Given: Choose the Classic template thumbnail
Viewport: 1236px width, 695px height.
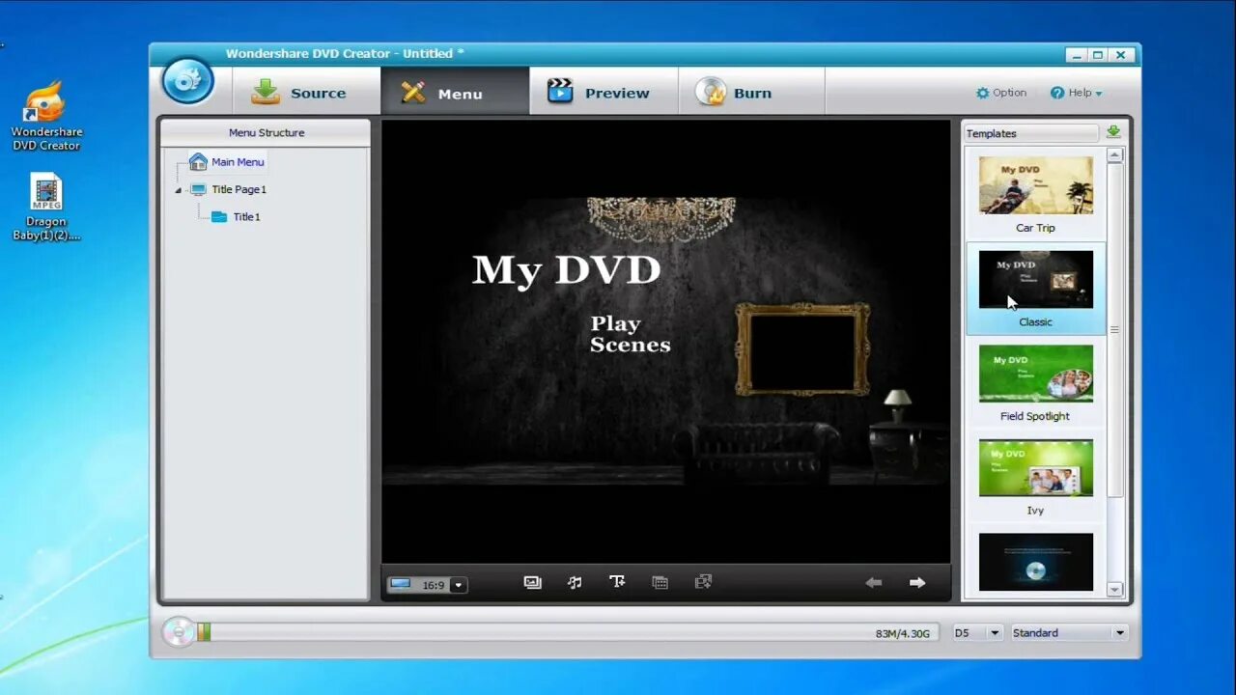Looking at the screenshot, I should tap(1036, 279).
